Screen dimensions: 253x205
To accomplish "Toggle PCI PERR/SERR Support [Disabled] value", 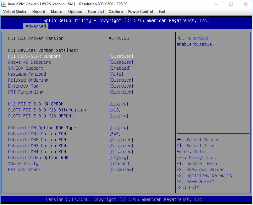I will (121, 56).
